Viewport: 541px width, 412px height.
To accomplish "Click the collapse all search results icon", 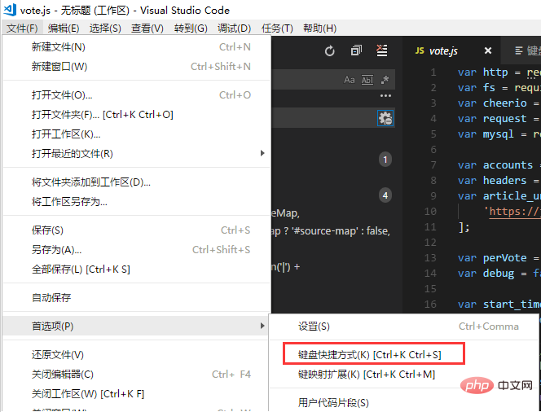I will (x=356, y=50).
